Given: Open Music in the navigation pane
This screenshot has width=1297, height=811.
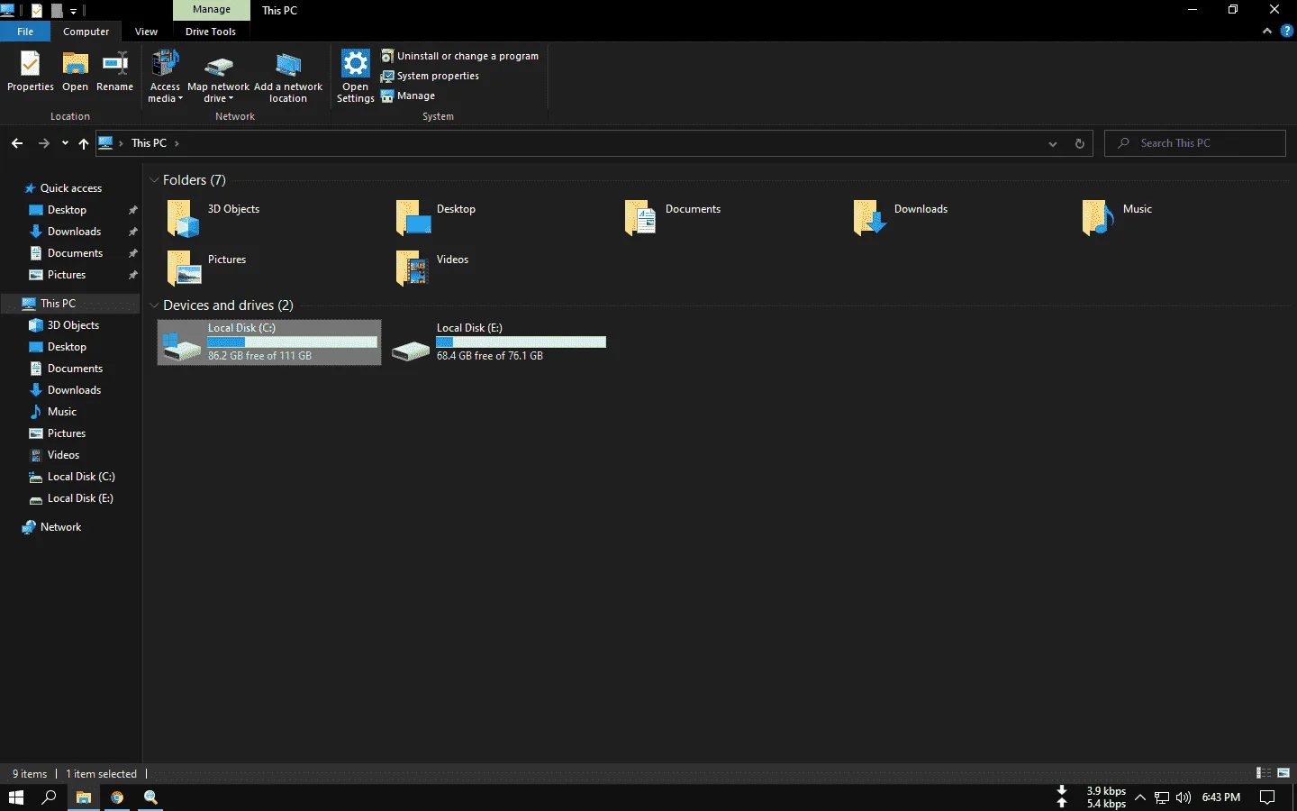Looking at the screenshot, I should coord(61,412).
